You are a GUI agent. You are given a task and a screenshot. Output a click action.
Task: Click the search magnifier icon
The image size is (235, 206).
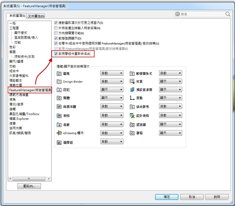click(228, 14)
